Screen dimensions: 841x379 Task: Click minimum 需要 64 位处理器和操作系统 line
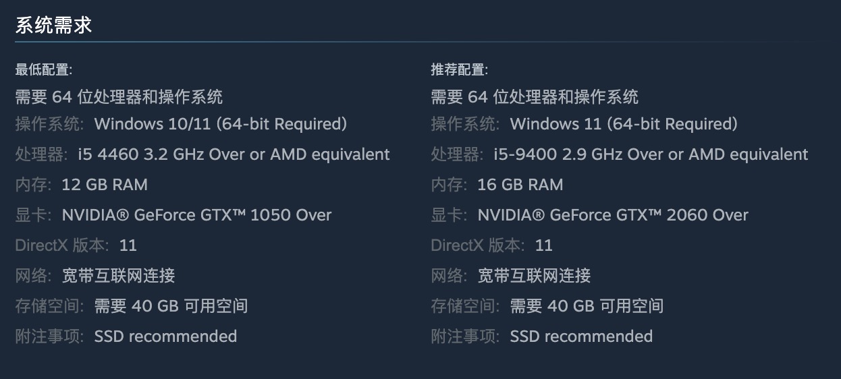119,97
